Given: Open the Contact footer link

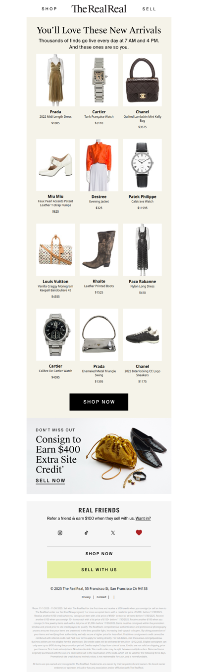Looking at the screenshot, I should click(101, 597).
